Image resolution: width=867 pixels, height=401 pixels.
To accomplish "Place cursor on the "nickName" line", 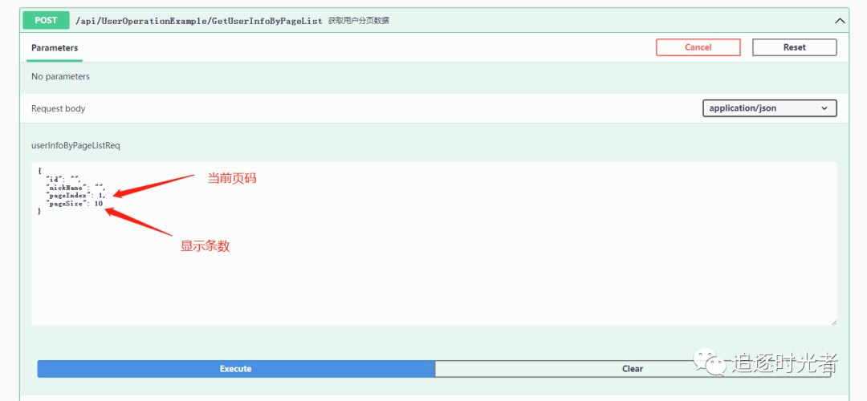I will point(75,188).
